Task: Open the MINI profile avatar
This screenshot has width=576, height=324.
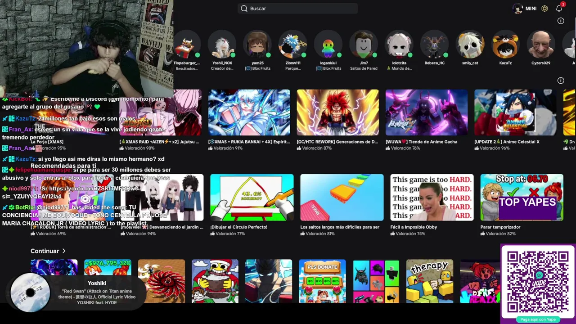Action: 518,9
